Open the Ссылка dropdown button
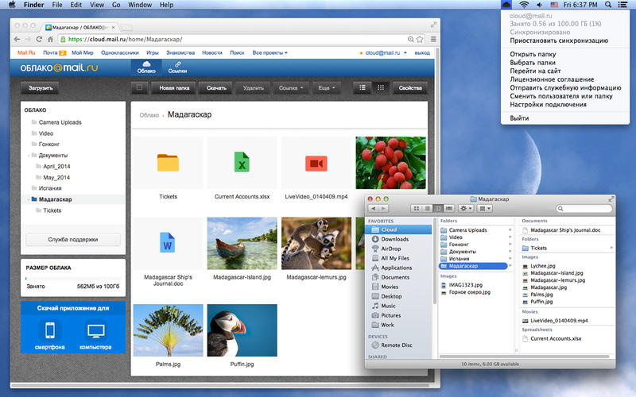Screen dimensions: 636x397 pos(291,88)
